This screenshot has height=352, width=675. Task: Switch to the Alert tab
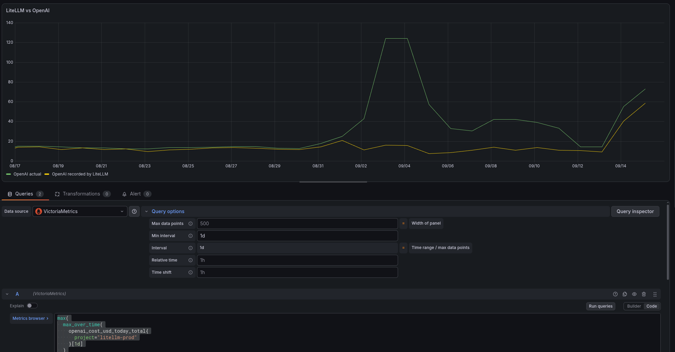[136, 194]
